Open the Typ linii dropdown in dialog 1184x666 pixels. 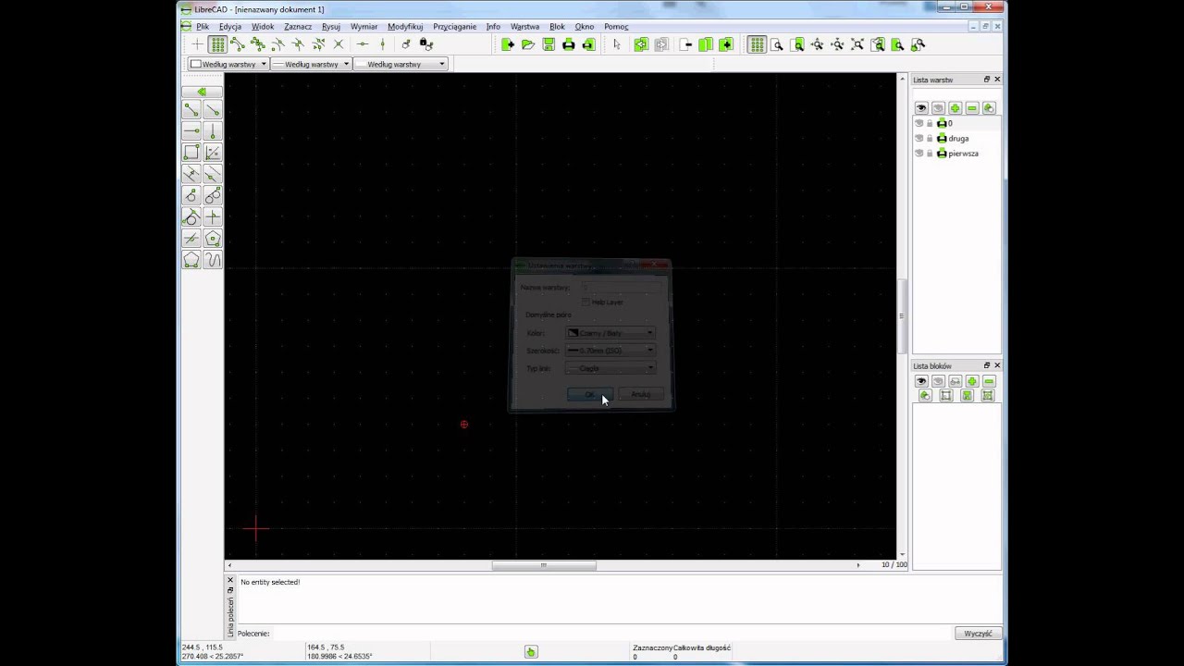click(x=610, y=368)
